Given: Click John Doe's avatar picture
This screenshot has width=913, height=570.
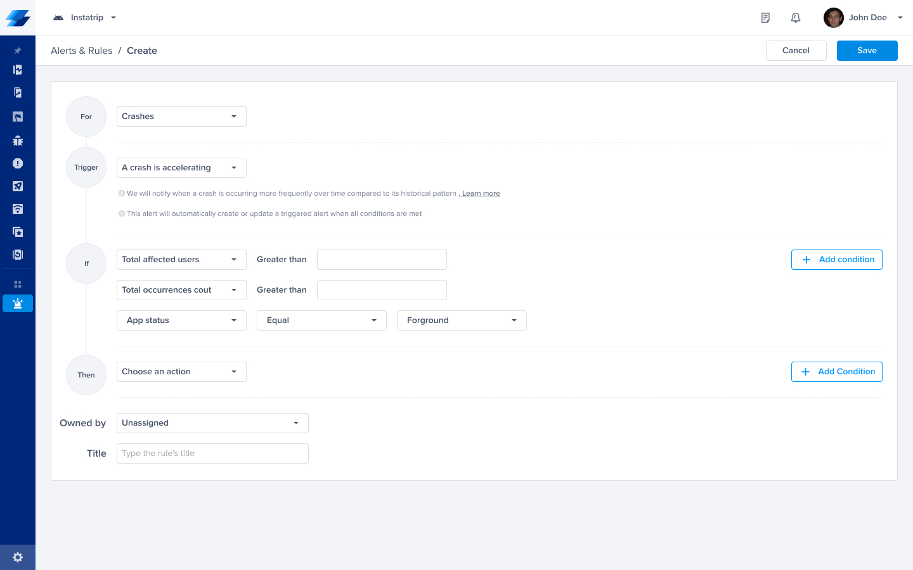Looking at the screenshot, I should (834, 18).
